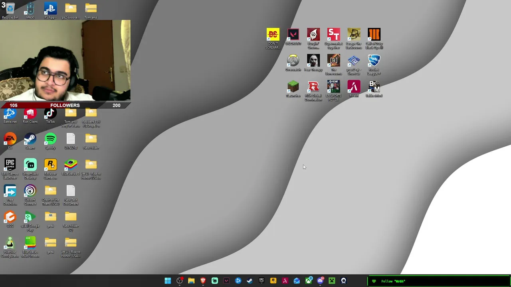
Task: Select the PS App shortcut
Action: pos(50,10)
